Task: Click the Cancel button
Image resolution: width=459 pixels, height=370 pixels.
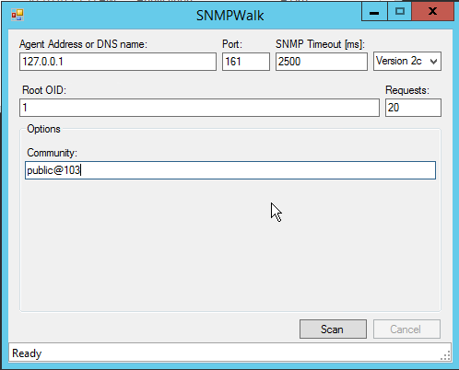Action: pyautogui.click(x=406, y=330)
